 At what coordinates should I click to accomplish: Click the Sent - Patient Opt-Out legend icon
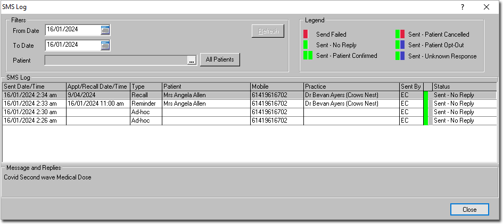click(400, 45)
